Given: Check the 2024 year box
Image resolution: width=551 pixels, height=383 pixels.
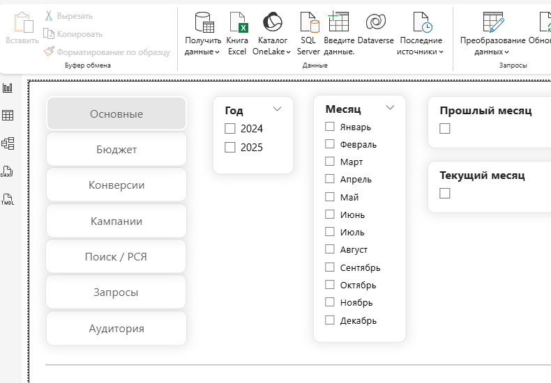Looking at the screenshot, I should 230,128.
